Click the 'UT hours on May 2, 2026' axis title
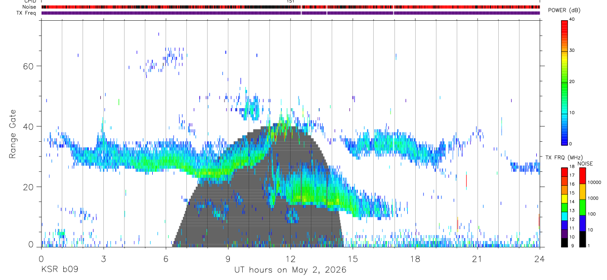The image size is (607, 280). coord(290,270)
